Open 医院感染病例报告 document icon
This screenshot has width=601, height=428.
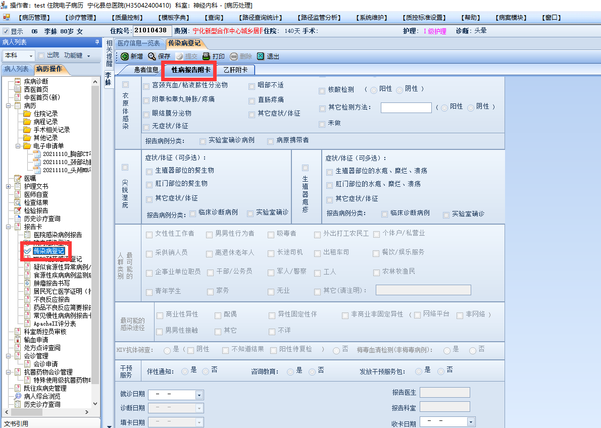27,235
